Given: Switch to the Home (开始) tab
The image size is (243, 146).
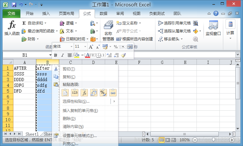Looking at the screenshot, I should 29,14.
